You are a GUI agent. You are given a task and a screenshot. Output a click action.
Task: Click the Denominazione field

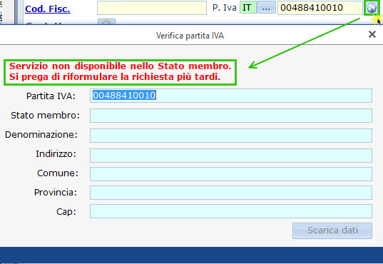pos(231,136)
